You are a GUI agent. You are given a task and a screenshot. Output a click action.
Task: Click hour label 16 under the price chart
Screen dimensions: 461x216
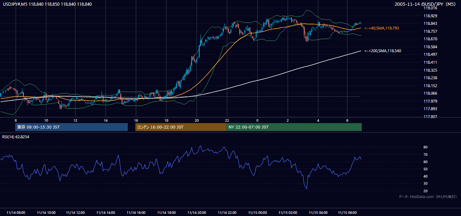point(136,120)
